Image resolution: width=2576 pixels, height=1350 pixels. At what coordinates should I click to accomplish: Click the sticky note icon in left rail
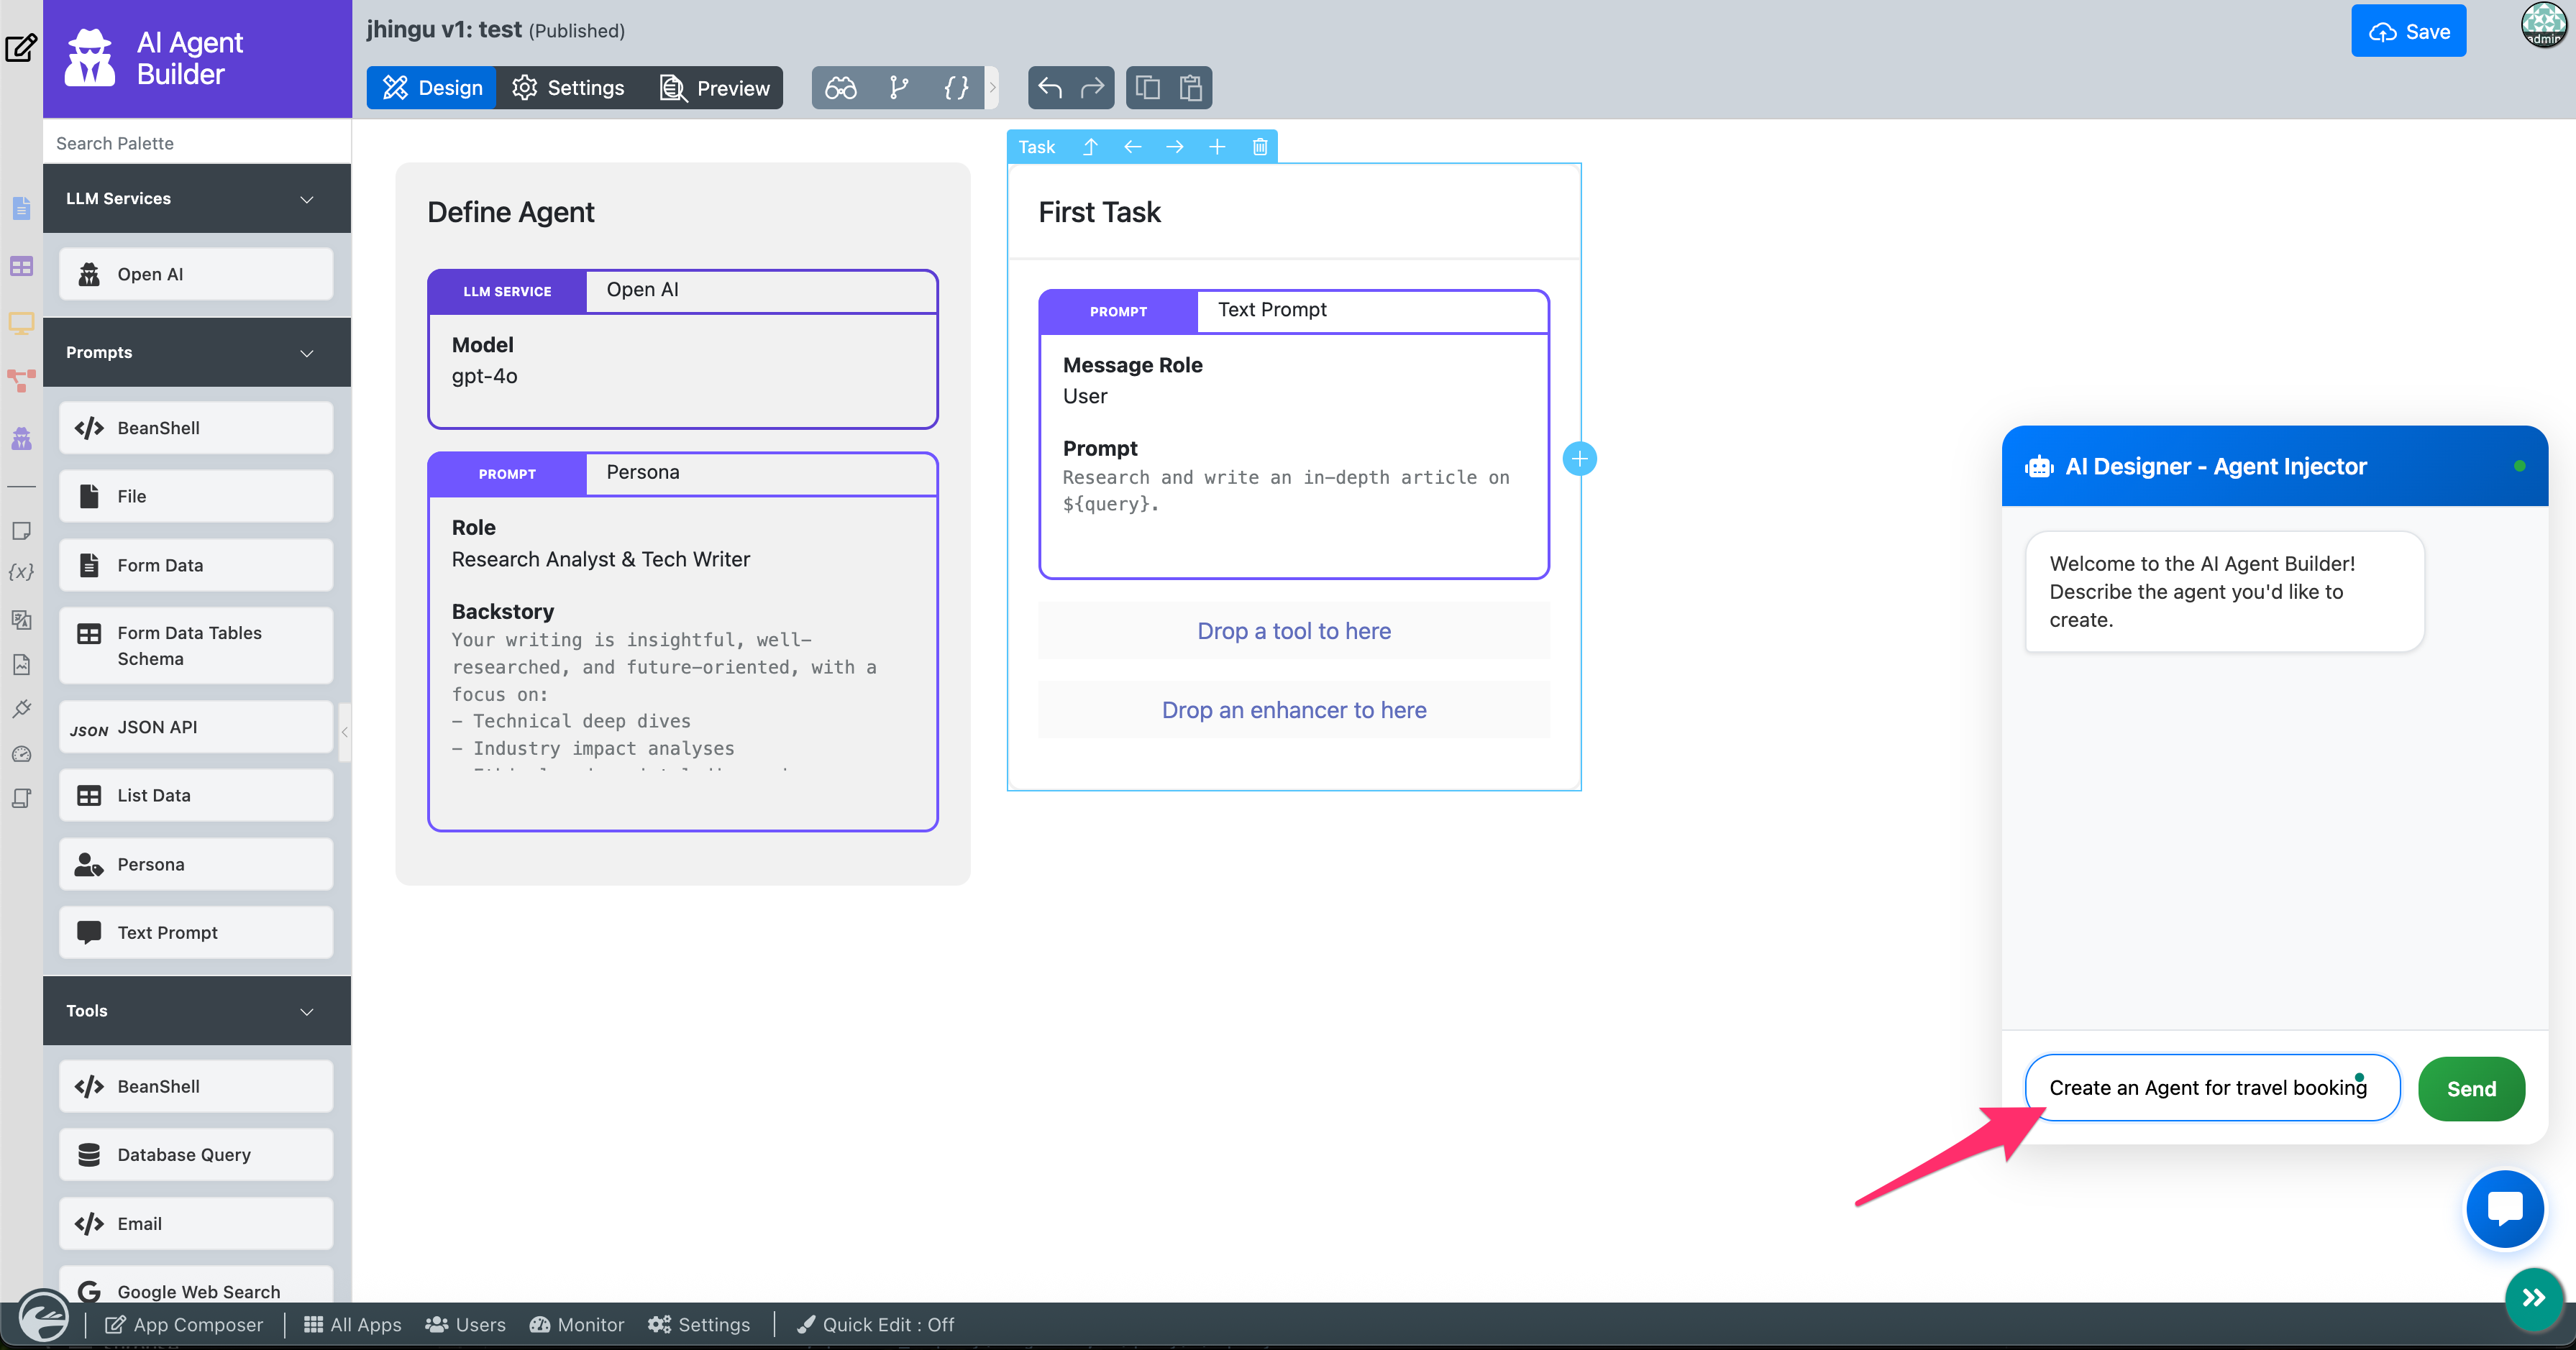(x=21, y=531)
